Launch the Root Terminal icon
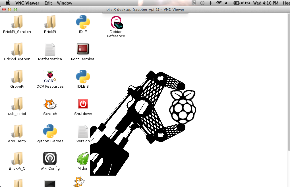This screenshot has width=290, height=187. point(83,49)
